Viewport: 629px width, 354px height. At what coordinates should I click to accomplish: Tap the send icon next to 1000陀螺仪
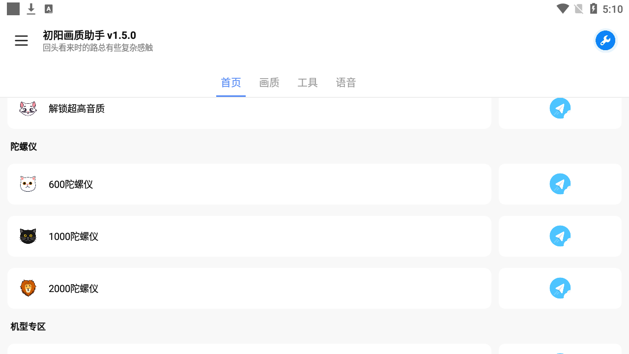(560, 236)
